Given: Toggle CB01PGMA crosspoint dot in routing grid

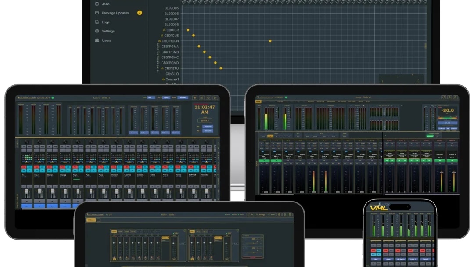Looking at the screenshot, I should [x=199, y=46].
